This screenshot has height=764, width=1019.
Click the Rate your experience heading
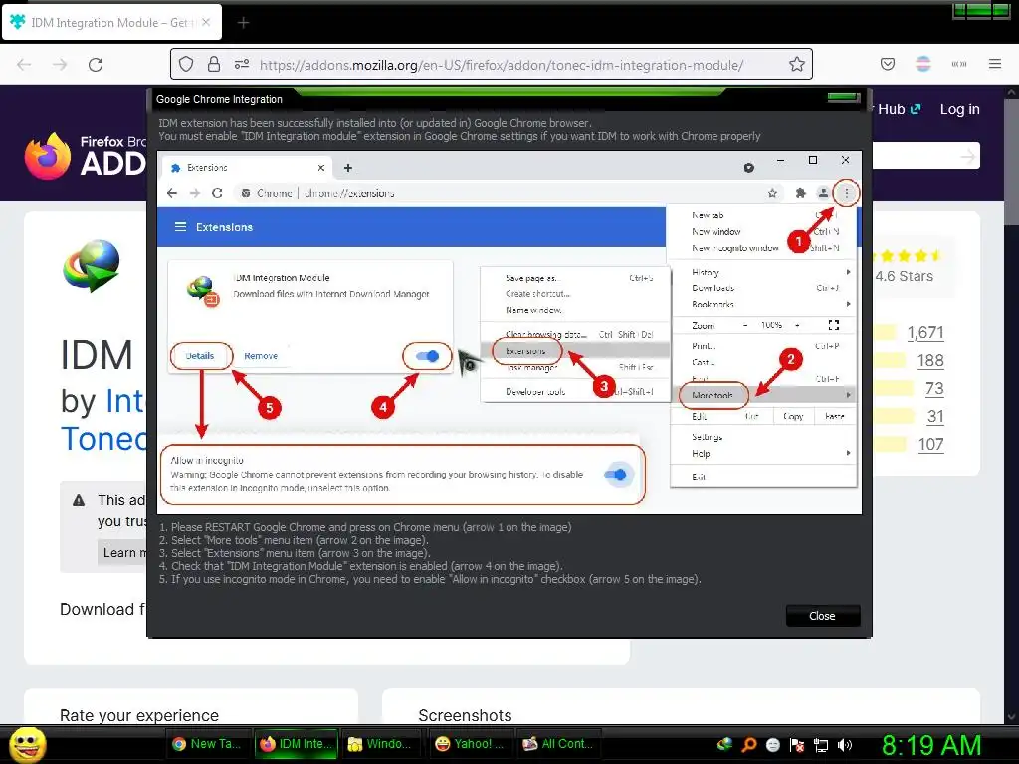tap(139, 715)
